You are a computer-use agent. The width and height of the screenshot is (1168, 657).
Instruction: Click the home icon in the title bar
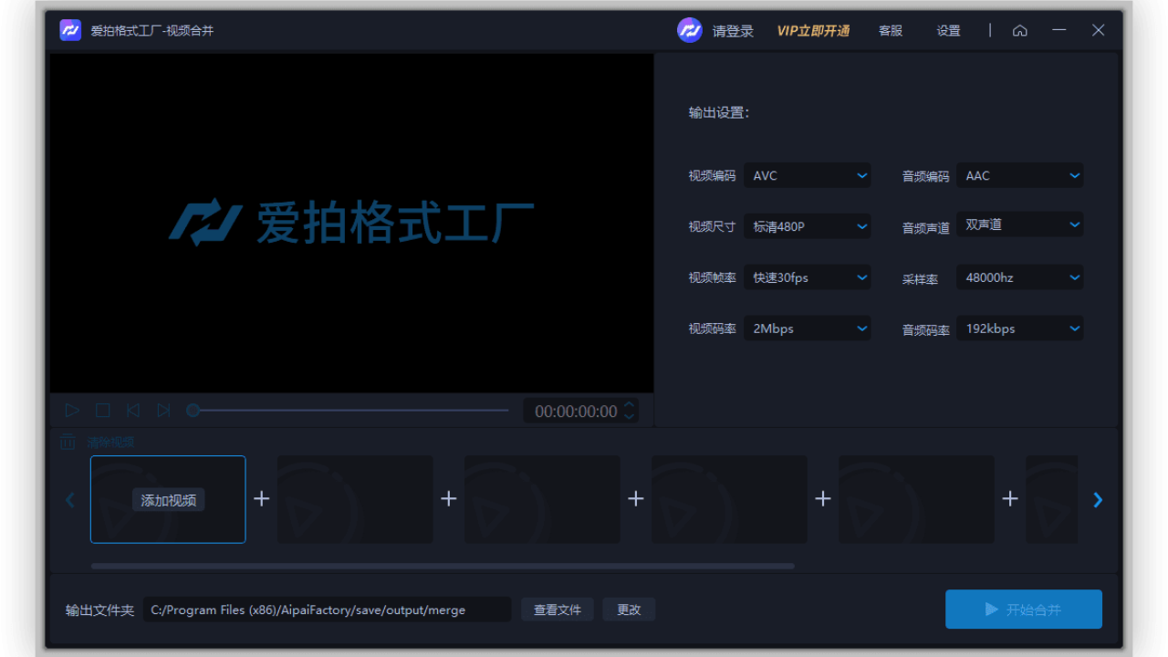(1019, 30)
